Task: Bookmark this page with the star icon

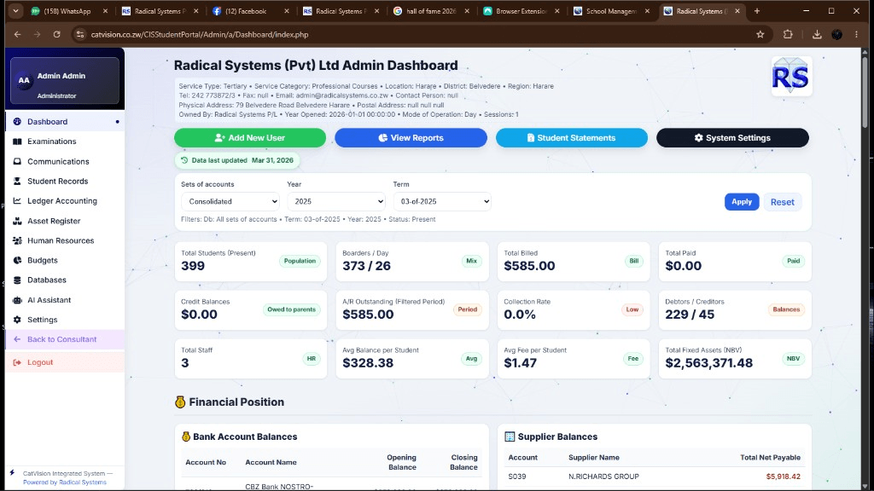Action: click(x=760, y=34)
